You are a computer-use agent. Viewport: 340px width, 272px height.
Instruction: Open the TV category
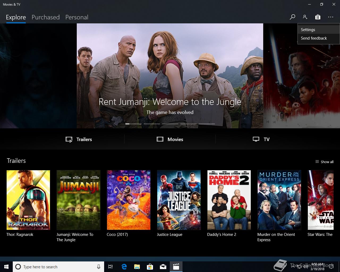(x=261, y=139)
